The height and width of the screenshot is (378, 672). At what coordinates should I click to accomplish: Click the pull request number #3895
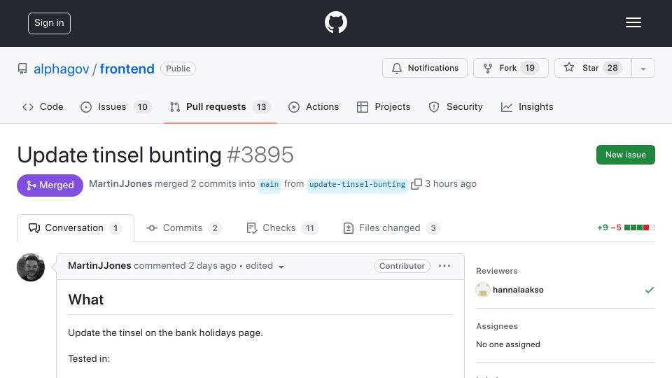pos(260,155)
